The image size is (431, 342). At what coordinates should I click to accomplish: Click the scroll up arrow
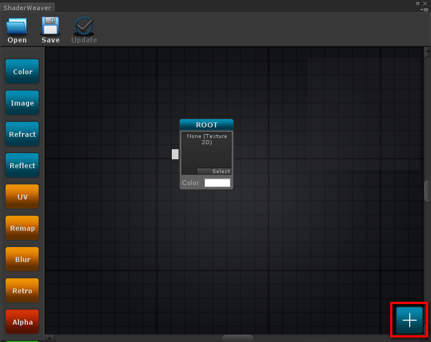pos(428,51)
